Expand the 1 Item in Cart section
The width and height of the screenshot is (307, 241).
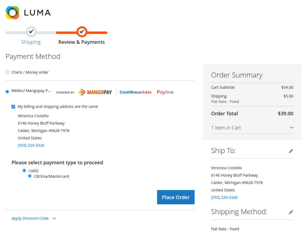point(291,128)
